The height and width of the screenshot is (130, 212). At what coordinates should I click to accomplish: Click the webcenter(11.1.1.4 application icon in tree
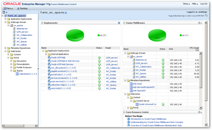pos(17,74)
